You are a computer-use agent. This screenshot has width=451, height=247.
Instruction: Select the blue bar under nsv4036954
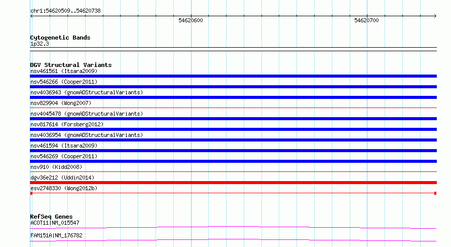233,140
